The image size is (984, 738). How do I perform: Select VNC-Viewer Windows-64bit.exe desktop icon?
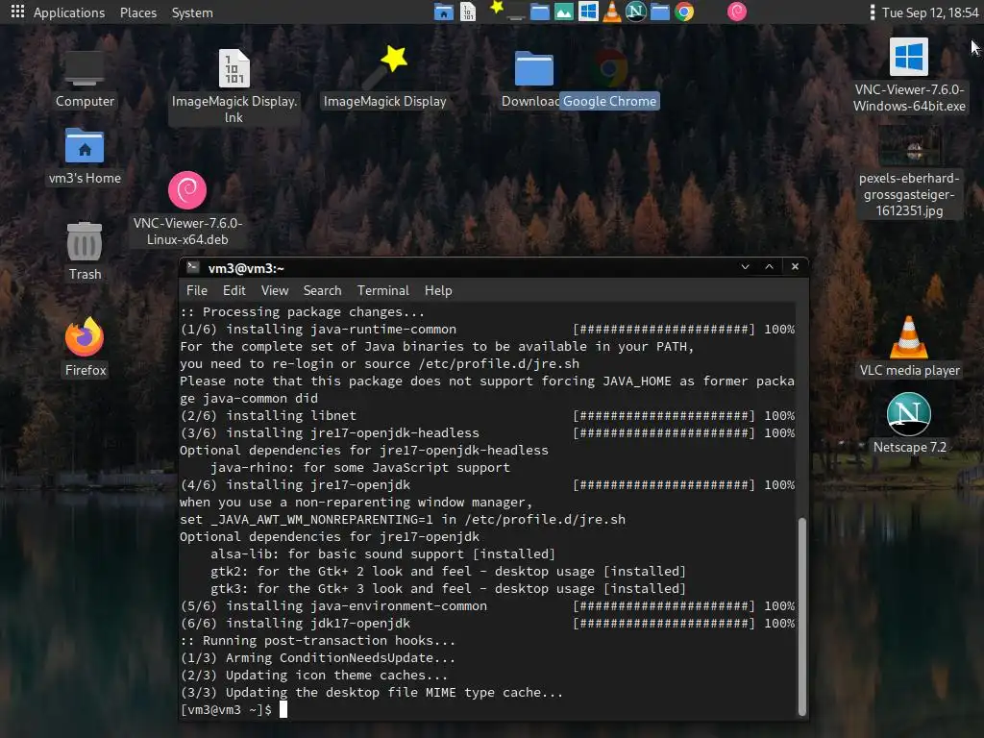click(x=909, y=75)
